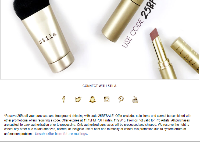Click the pink lipstick bullet
The width and height of the screenshot is (200, 143).
point(154,33)
